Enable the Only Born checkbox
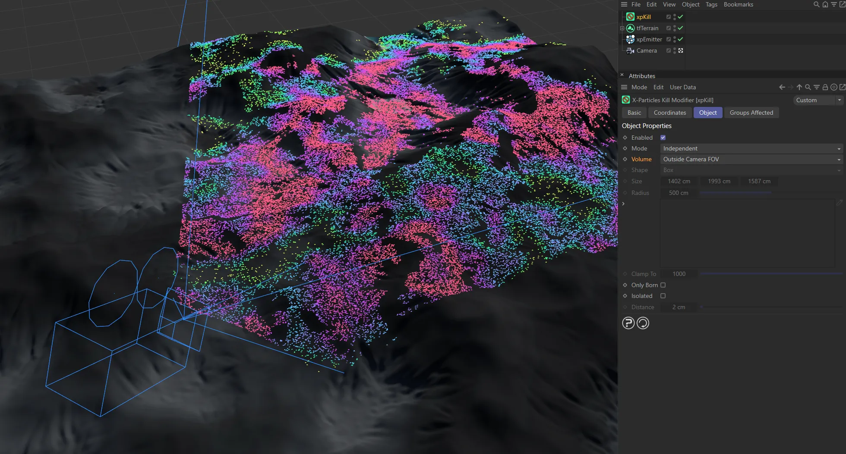This screenshot has height=454, width=846. (663, 285)
